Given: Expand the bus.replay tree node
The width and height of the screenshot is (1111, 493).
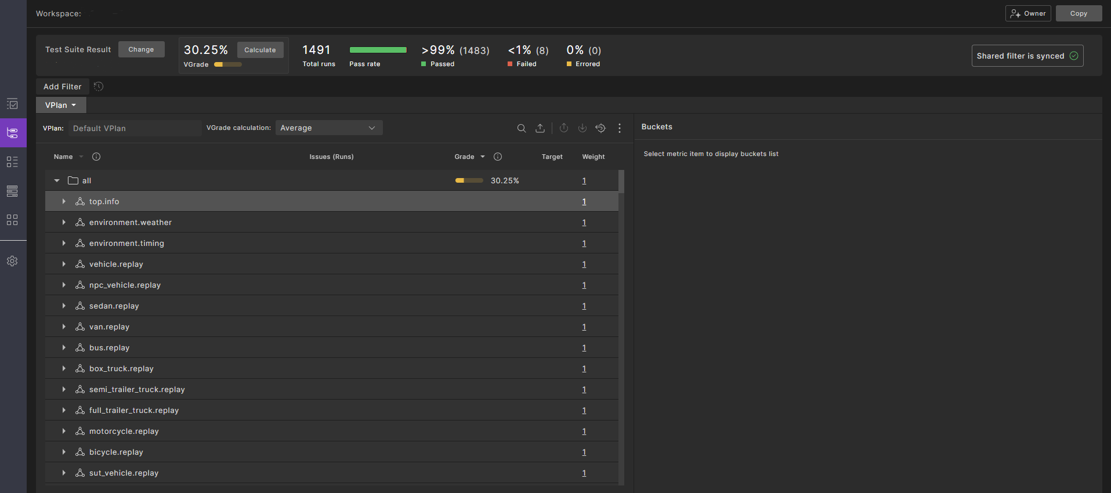Looking at the screenshot, I should [64, 348].
